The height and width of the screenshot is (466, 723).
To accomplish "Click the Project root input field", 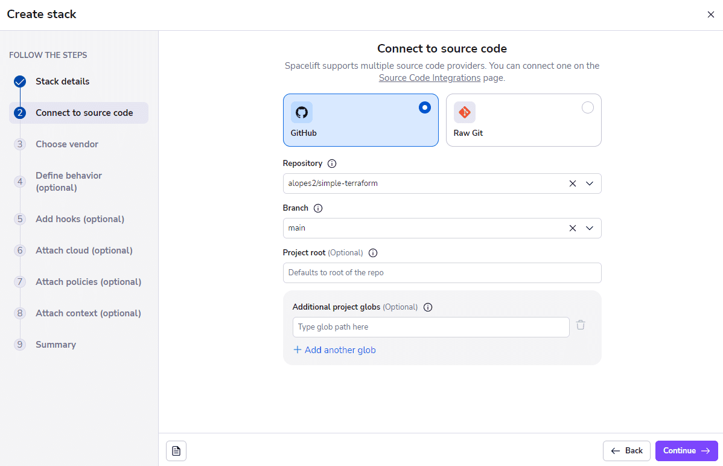I will click(442, 273).
